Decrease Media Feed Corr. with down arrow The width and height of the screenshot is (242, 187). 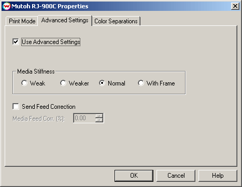point(99,120)
